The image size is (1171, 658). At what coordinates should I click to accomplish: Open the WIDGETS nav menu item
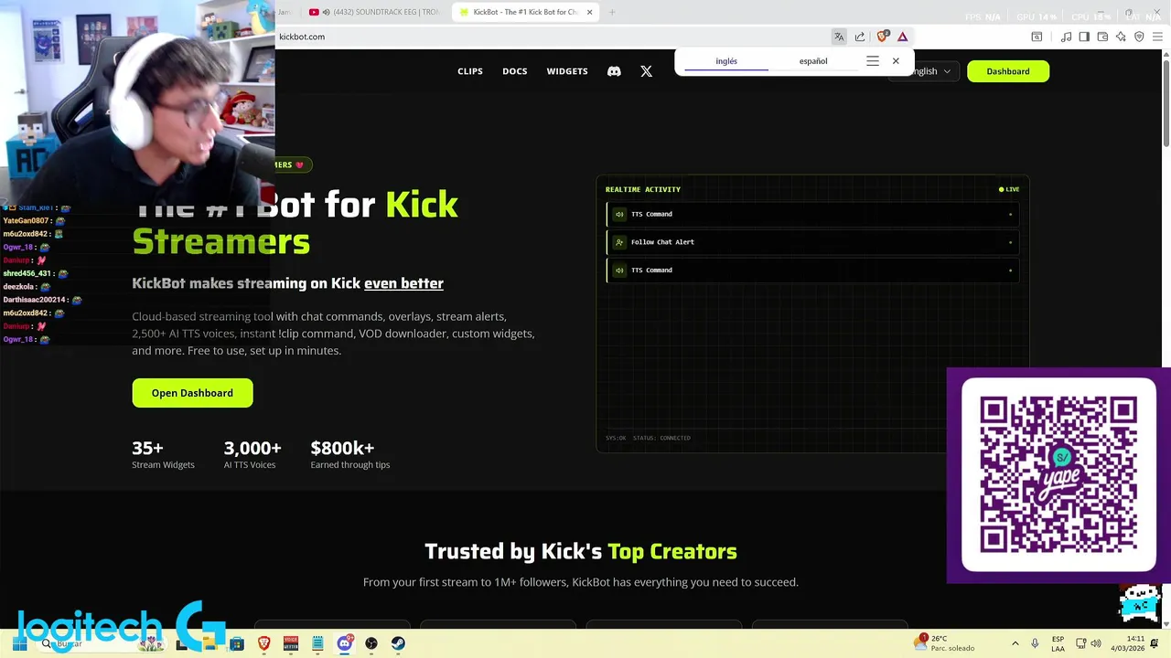point(567,71)
